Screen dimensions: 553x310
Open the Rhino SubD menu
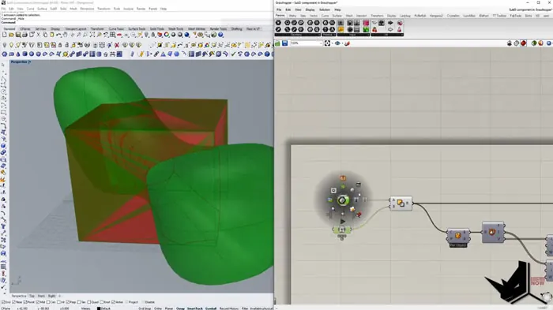coord(53,9)
